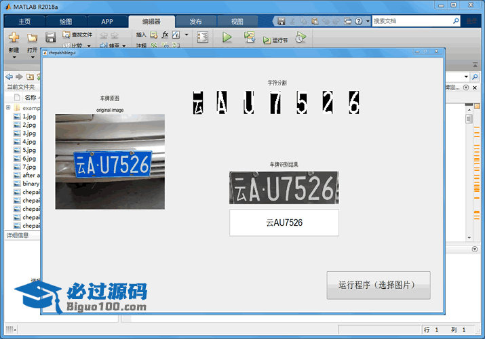Select file 4.jpg in file browser
Image resolution: width=485 pixels, height=339 pixels.
tap(25, 142)
